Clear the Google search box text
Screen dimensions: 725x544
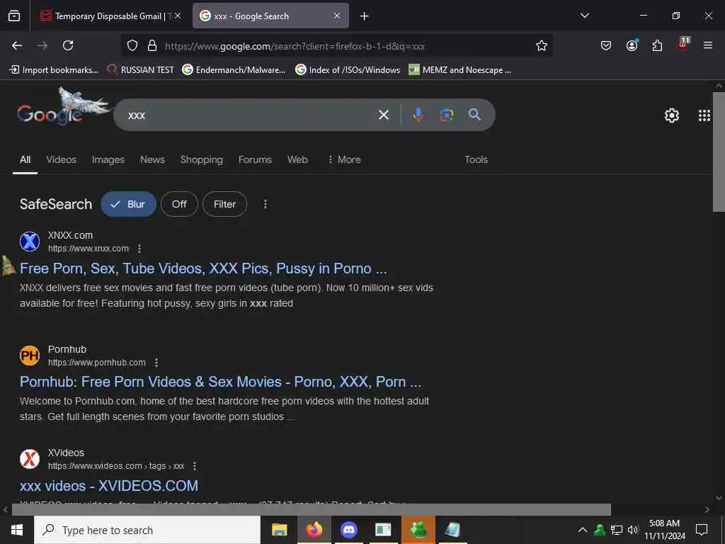point(384,115)
